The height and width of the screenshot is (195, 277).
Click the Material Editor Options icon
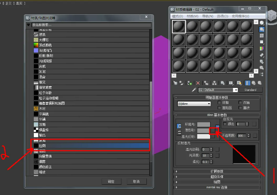point(261,61)
